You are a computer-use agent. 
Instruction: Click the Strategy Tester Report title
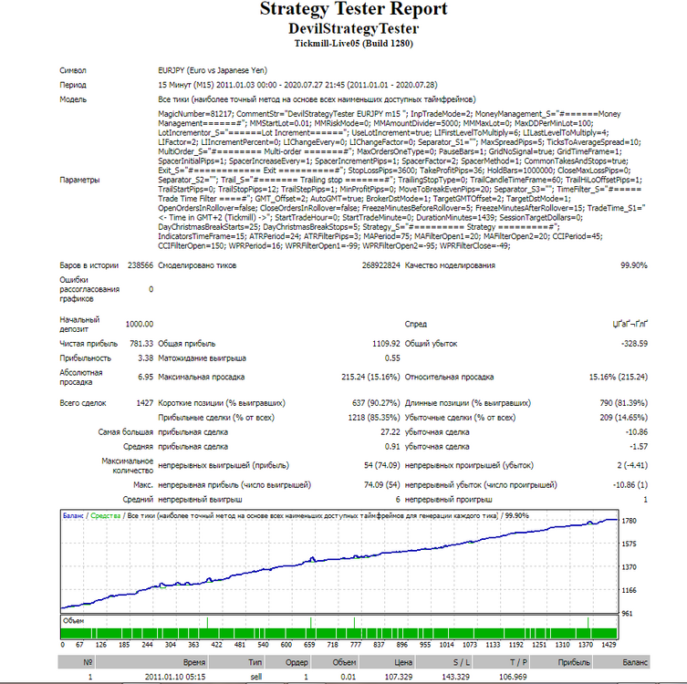[354, 9]
